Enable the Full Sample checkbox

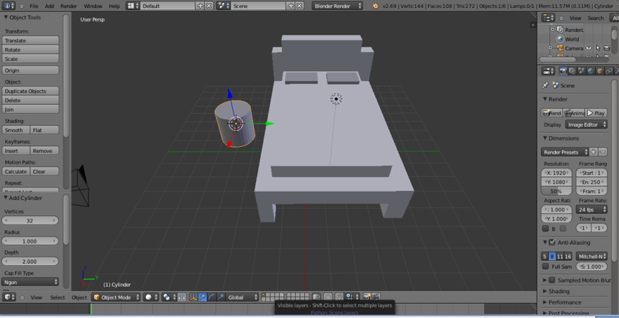[x=546, y=267]
